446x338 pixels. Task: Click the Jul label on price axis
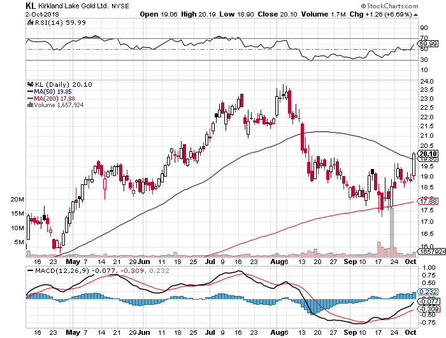(x=210, y=261)
